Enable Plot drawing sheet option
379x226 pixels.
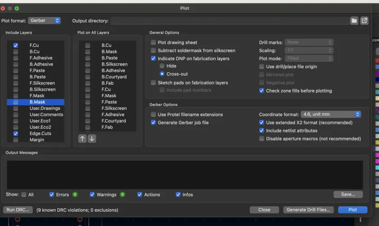(x=154, y=42)
